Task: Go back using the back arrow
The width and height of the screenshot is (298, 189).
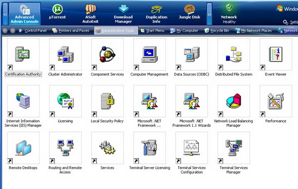Action: pos(5,31)
